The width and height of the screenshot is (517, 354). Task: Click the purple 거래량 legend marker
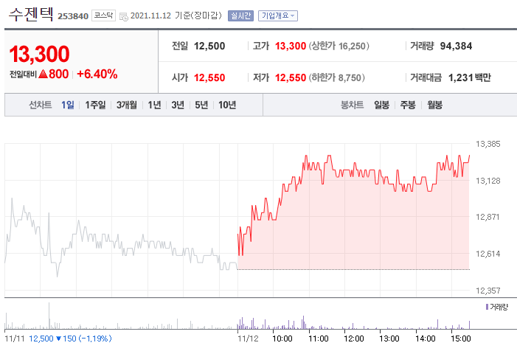coord(487,307)
